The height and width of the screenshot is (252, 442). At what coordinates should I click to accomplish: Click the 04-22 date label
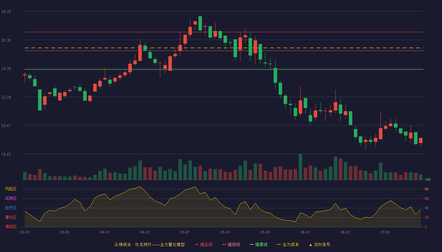(x=145, y=232)
